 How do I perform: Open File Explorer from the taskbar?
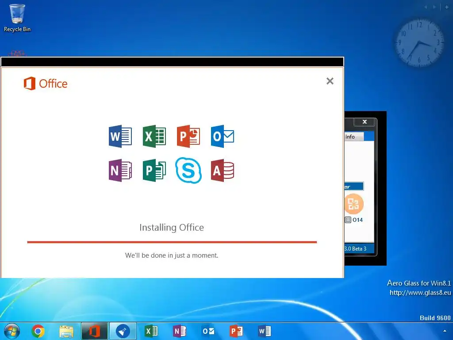[x=66, y=331]
